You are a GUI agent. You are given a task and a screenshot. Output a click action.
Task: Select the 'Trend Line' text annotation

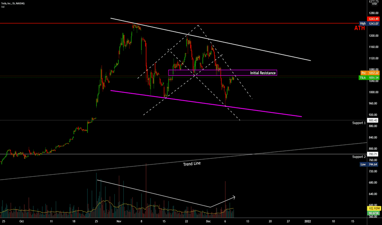pos(192,164)
